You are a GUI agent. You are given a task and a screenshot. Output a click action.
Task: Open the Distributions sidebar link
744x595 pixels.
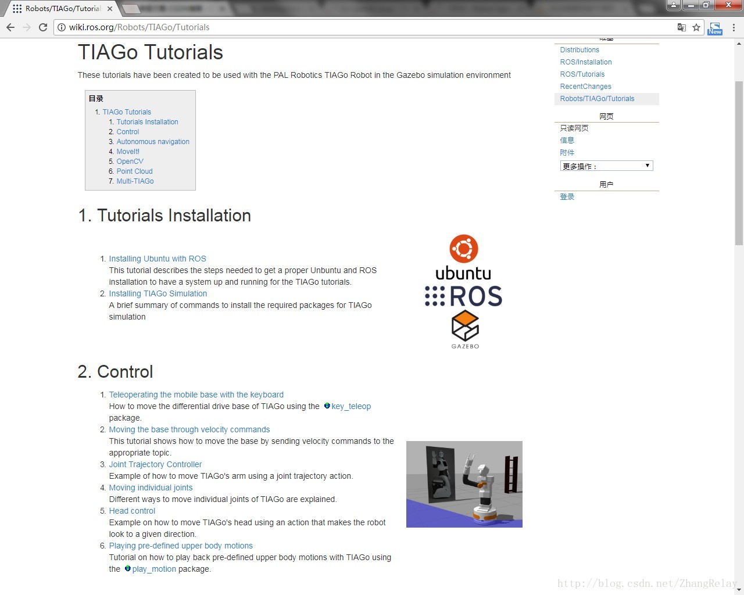pos(580,50)
